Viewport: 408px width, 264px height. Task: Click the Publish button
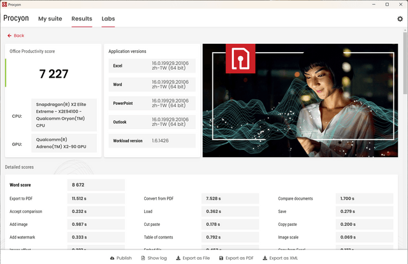(121, 258)
